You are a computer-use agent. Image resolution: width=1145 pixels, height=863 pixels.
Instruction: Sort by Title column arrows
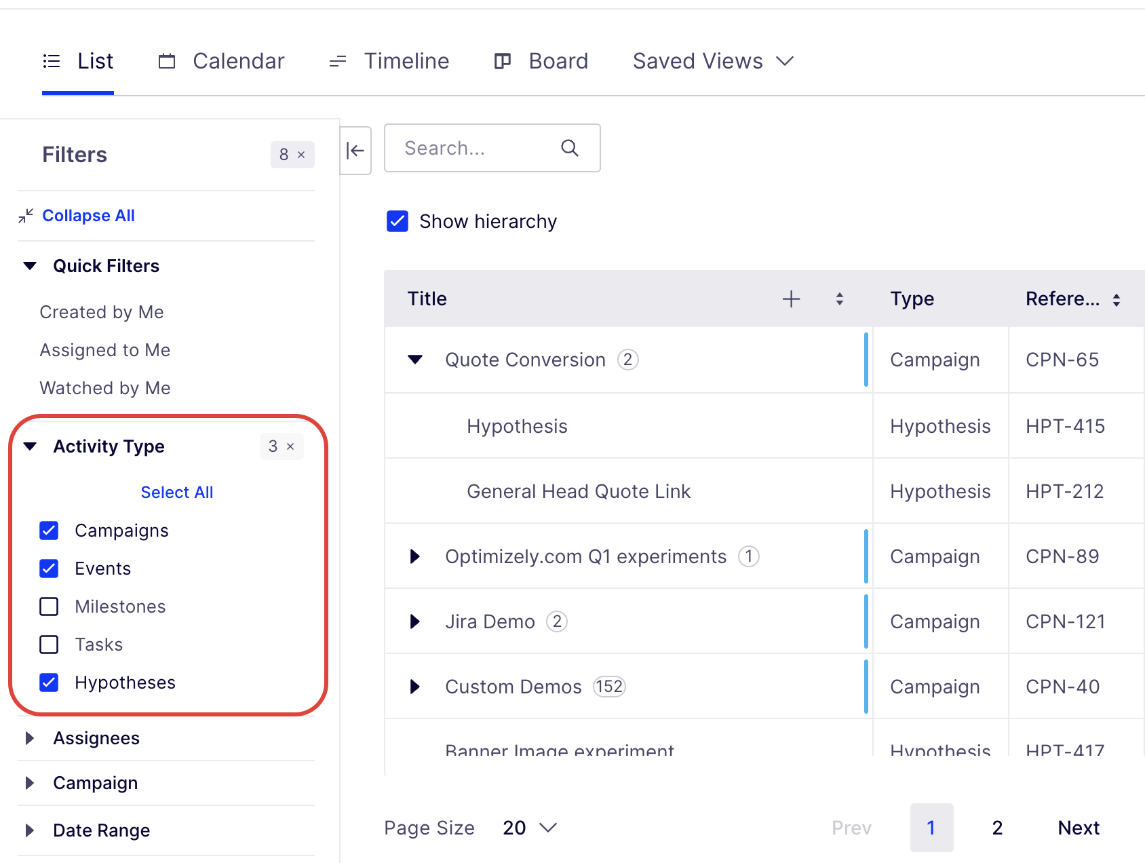pos(840,299)
